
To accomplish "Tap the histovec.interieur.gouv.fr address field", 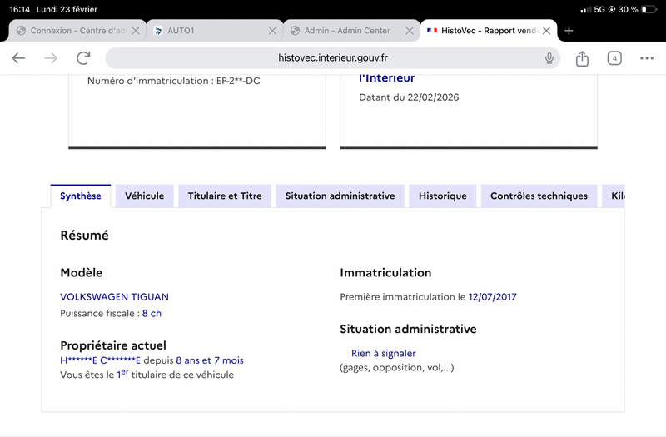I will [333, 58].
